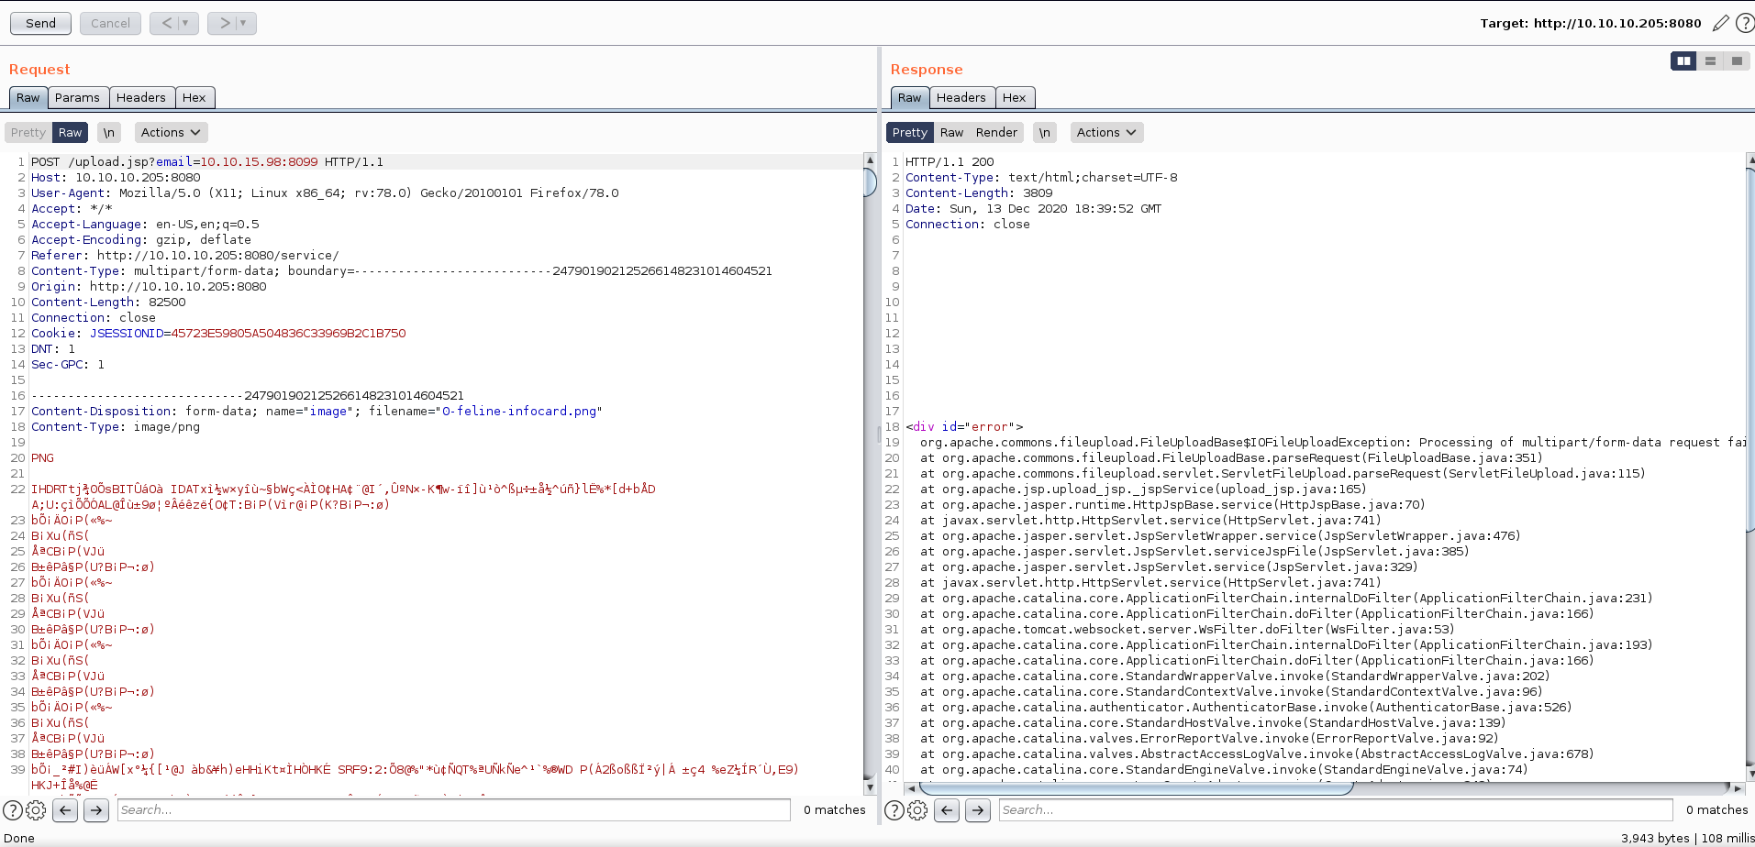This screenshot has width=1755, height=847.
Task: Click the Cancel button
Action: 110,23
